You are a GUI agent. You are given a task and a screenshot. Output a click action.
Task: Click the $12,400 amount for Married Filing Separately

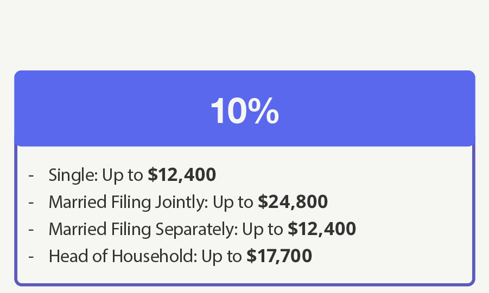click(322, 229)
